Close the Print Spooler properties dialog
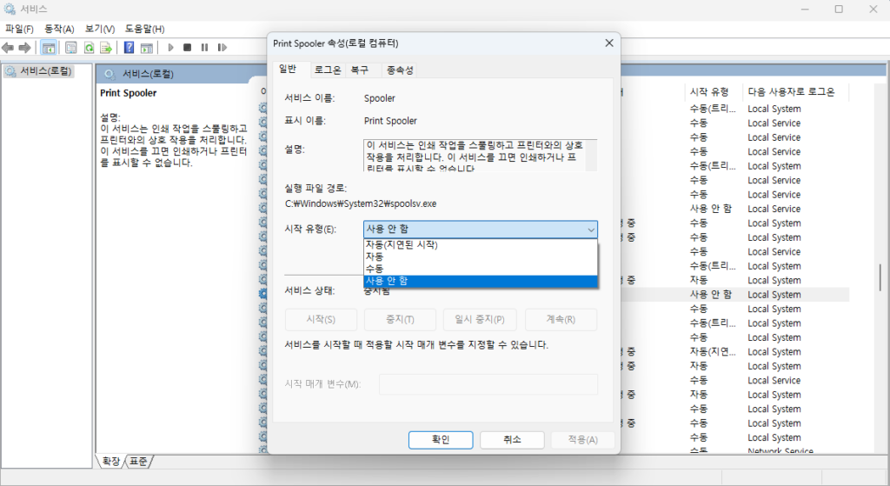Image resolution: width=890 pixels, height=486 pixels. pyautogui.click(x=609, y=43)
